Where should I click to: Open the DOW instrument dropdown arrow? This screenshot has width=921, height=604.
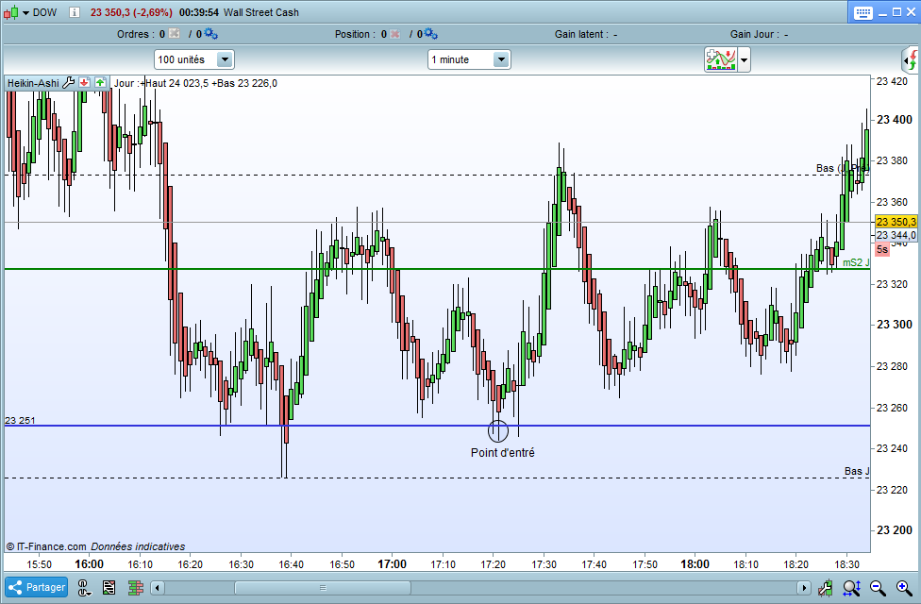coord(25,13)
